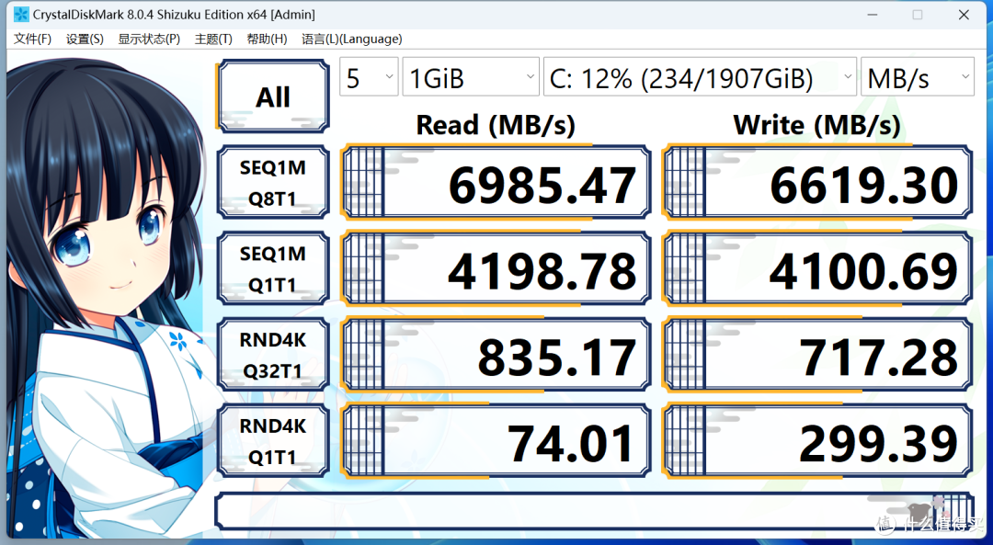Open the test count dropdown showing 5
Image resolution: width=993 pixels, height=545 pixels.
pyautogui.click(x=369, y=77)
